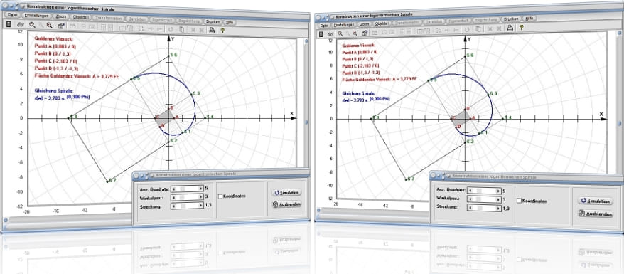Click Ausblenden button in left dialog
Viewport: 624px width, 274px height.
click(286, 204)
